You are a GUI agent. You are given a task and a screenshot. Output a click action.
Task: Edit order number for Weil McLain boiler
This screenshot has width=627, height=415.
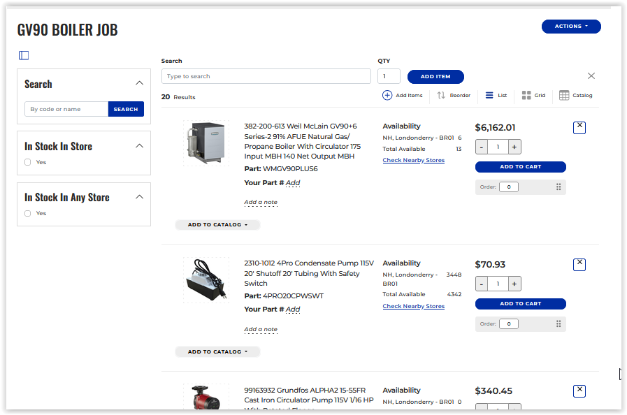(x=509, y=187)
